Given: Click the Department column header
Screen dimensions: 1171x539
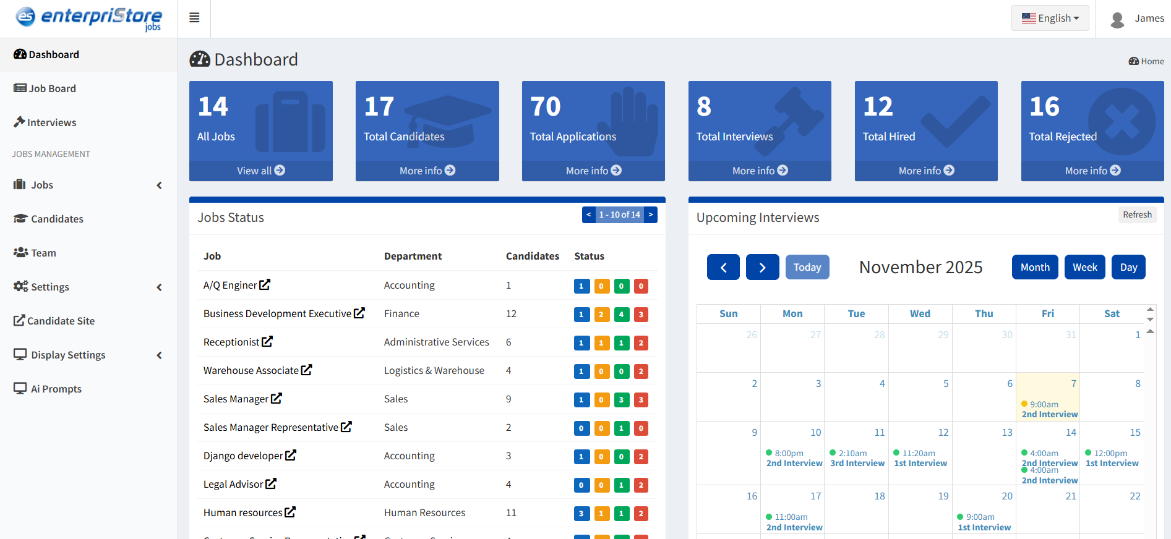Looking at the screenshot, I should [413, 256].
